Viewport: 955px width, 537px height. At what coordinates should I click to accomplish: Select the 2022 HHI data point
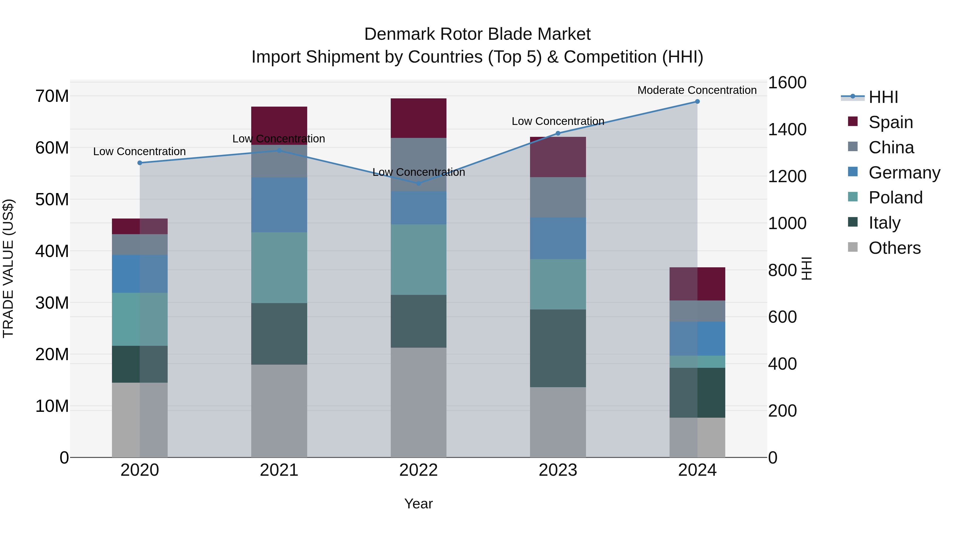click(x=419, y=184)
